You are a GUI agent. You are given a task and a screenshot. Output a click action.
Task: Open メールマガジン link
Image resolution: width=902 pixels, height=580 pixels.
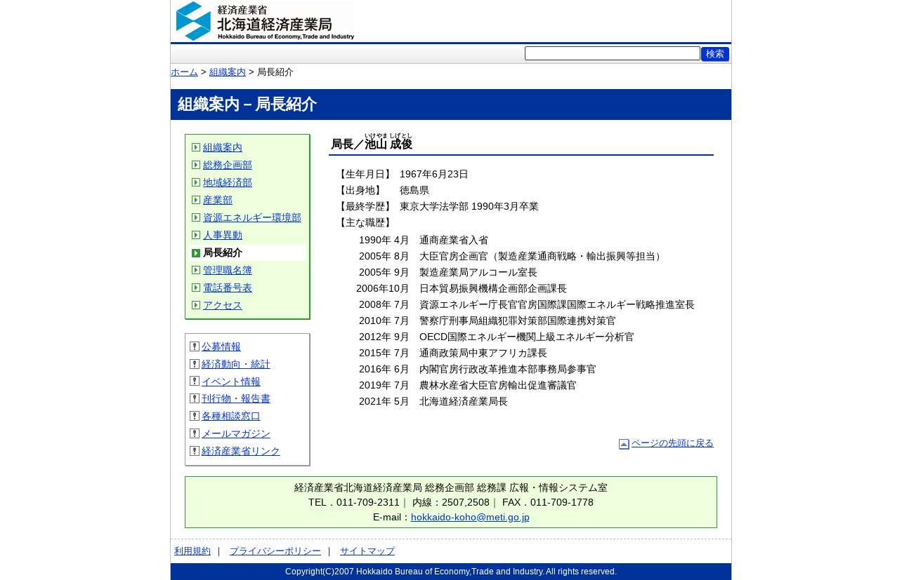[236, 433]
